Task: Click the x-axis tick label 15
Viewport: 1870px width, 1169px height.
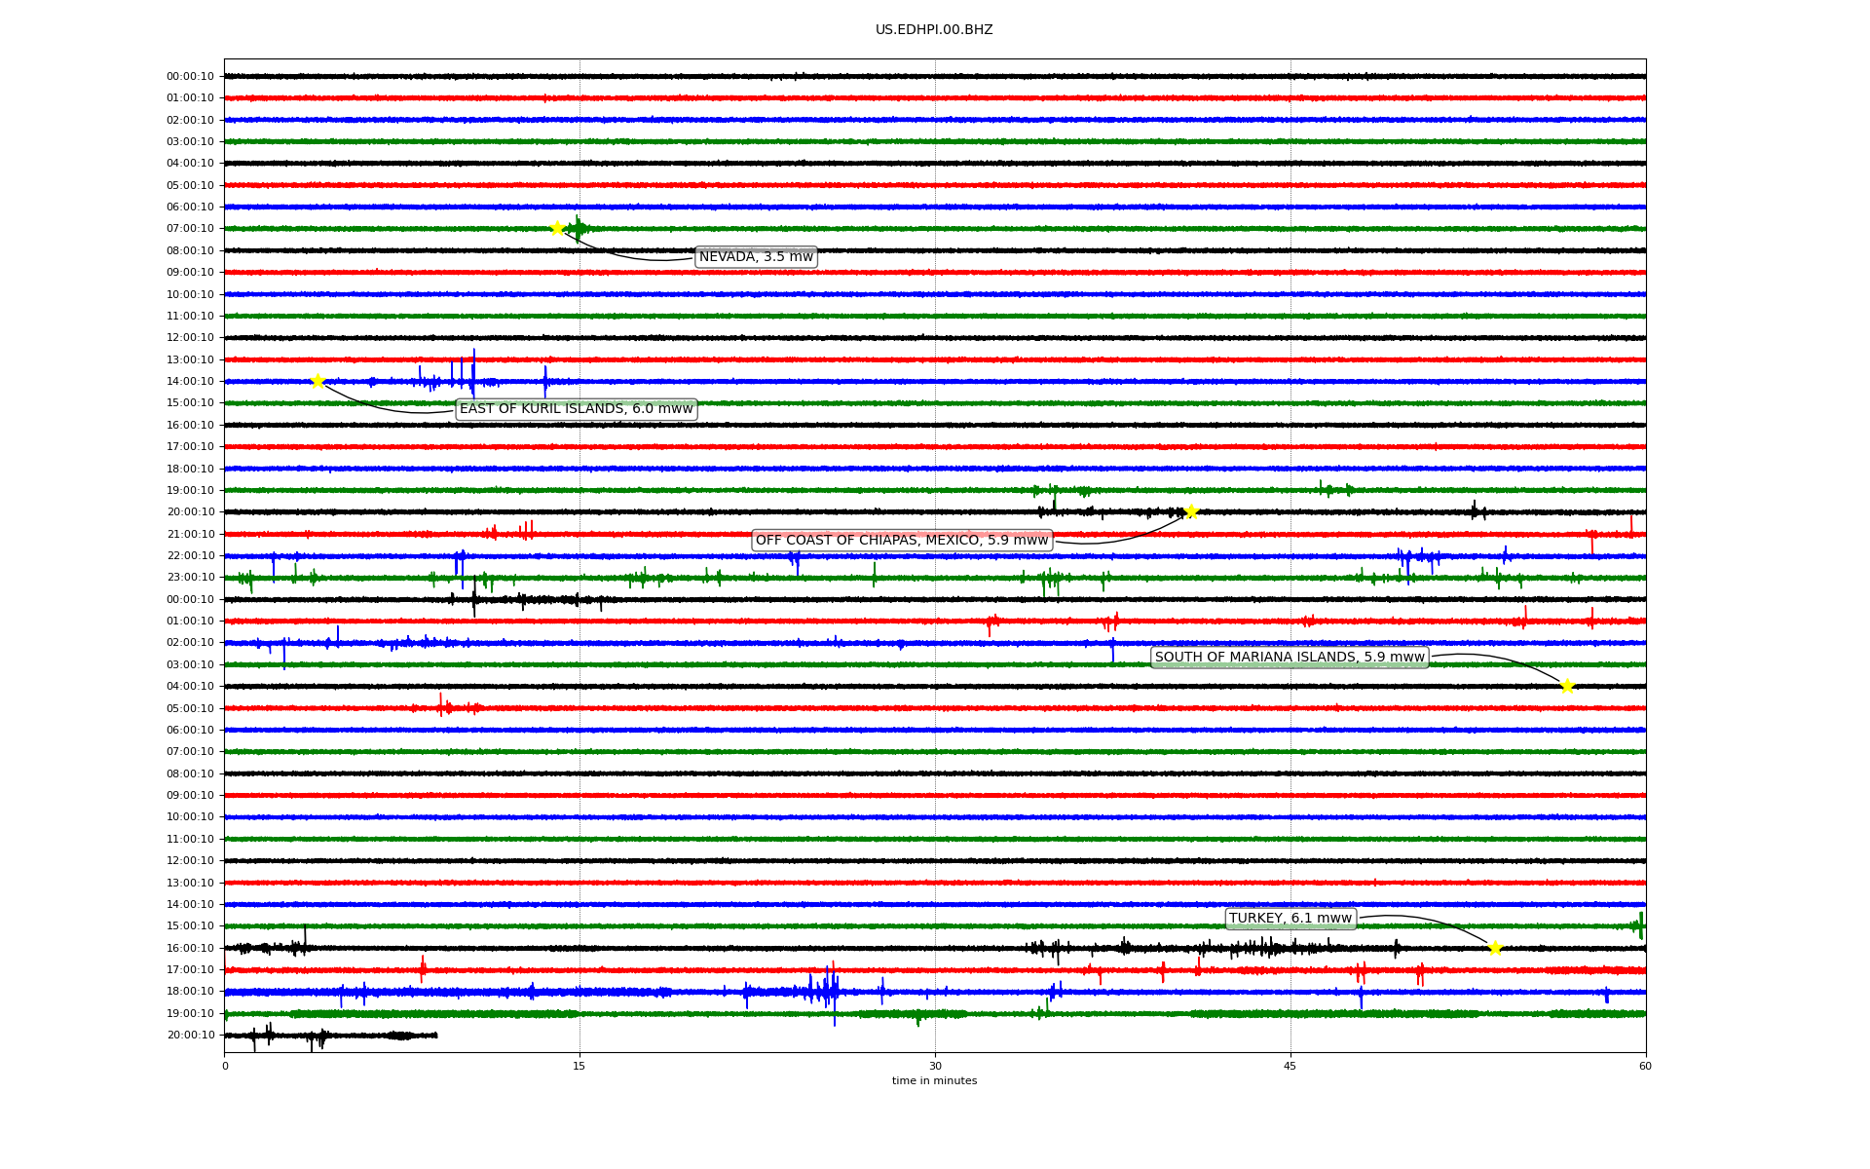Action: pos(580,1066)
